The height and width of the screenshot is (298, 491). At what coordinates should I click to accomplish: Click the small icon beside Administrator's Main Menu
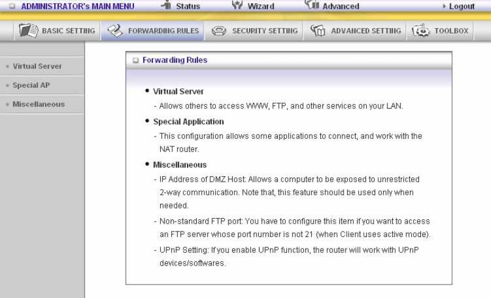point(12,6)
